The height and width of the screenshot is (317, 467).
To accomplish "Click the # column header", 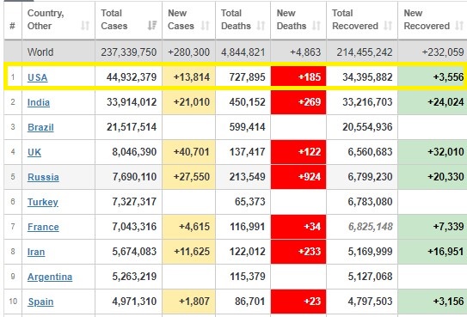I will (x=13, y=26).
